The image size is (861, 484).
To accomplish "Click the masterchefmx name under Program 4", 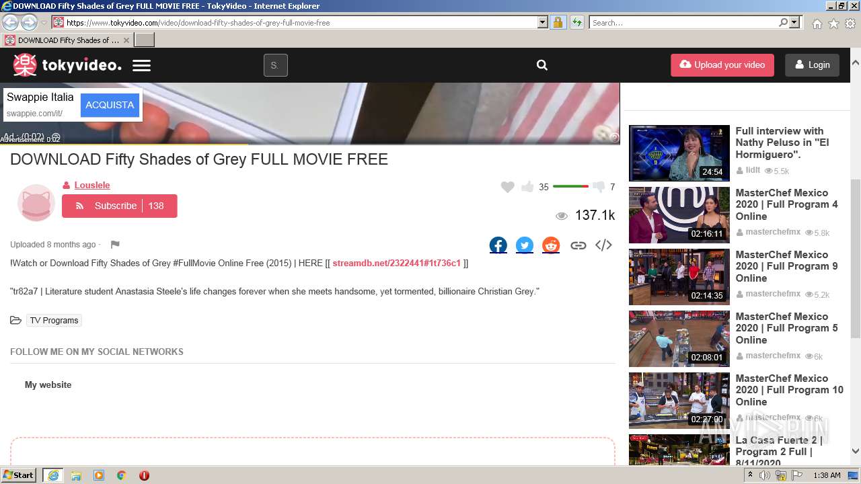I will pyautogui.click(x=773, y=232).
